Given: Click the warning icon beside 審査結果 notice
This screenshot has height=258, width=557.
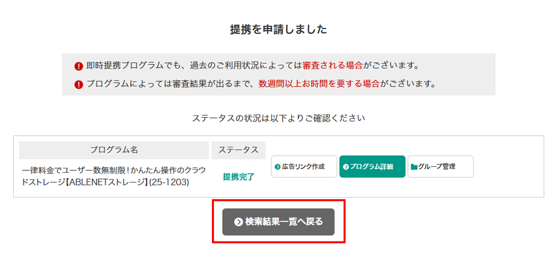Looking at the screenshot, I should 78,84.
